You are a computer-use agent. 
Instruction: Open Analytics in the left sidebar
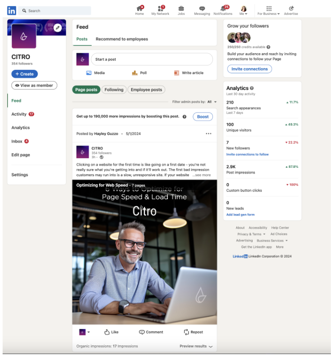(x=20, y=128)
